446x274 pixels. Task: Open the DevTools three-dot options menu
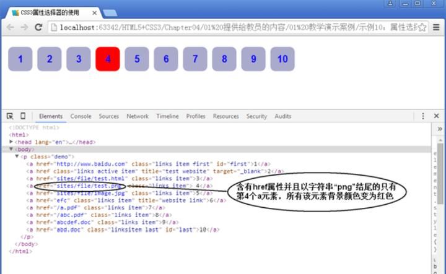423,116
